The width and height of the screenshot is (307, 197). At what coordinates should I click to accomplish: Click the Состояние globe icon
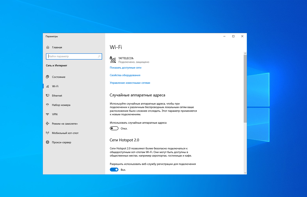click(x=48, y=77)
